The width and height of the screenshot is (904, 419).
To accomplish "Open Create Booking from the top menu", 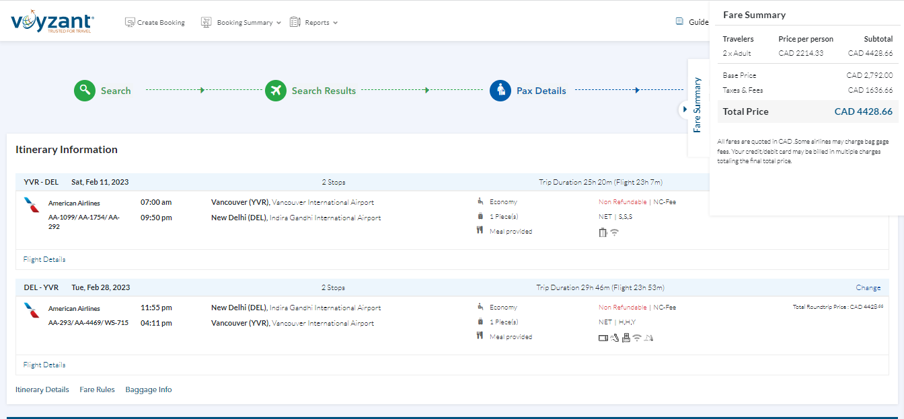I will click(x=155, y=22).
